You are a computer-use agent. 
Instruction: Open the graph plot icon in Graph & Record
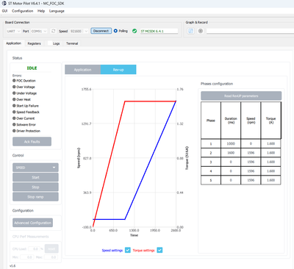coord(191,31)
